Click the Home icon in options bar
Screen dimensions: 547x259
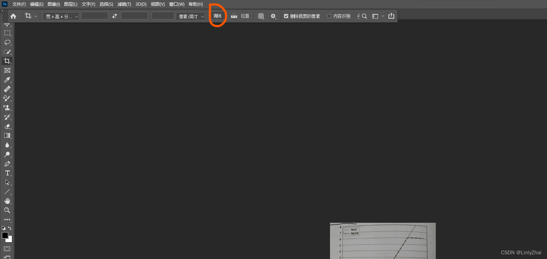(x=13, y=16)
